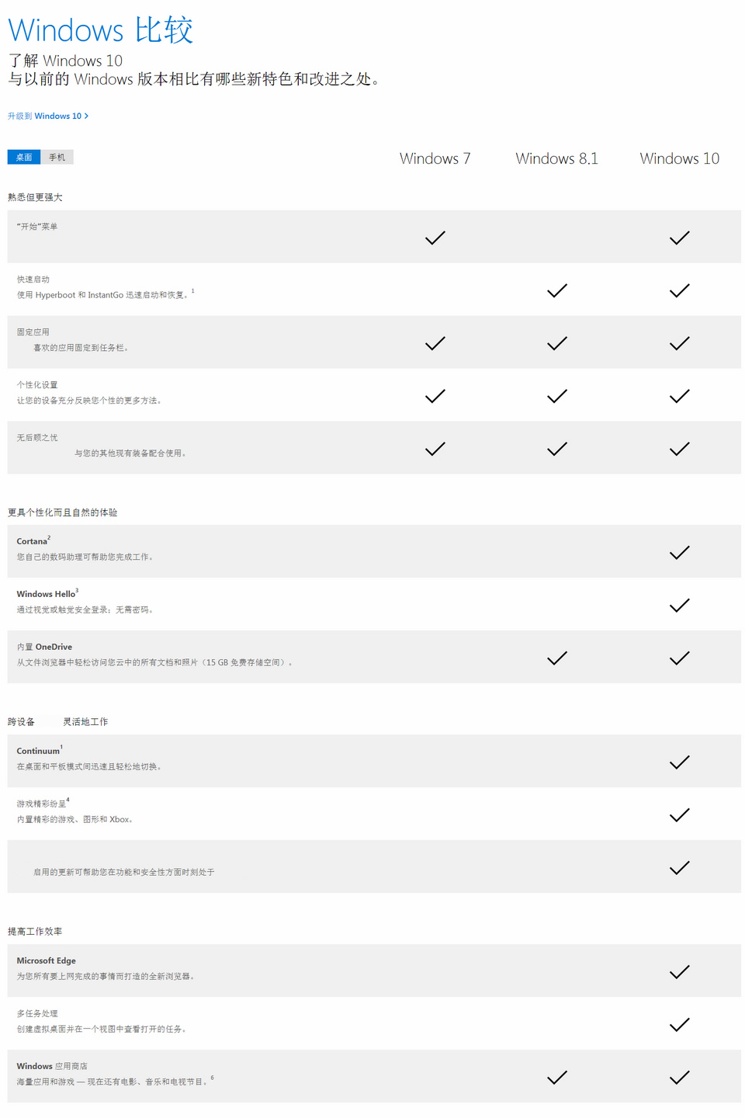
Task: Click Windows 10 checkmark in Cortana row
Action: click(x=679, y=553)
